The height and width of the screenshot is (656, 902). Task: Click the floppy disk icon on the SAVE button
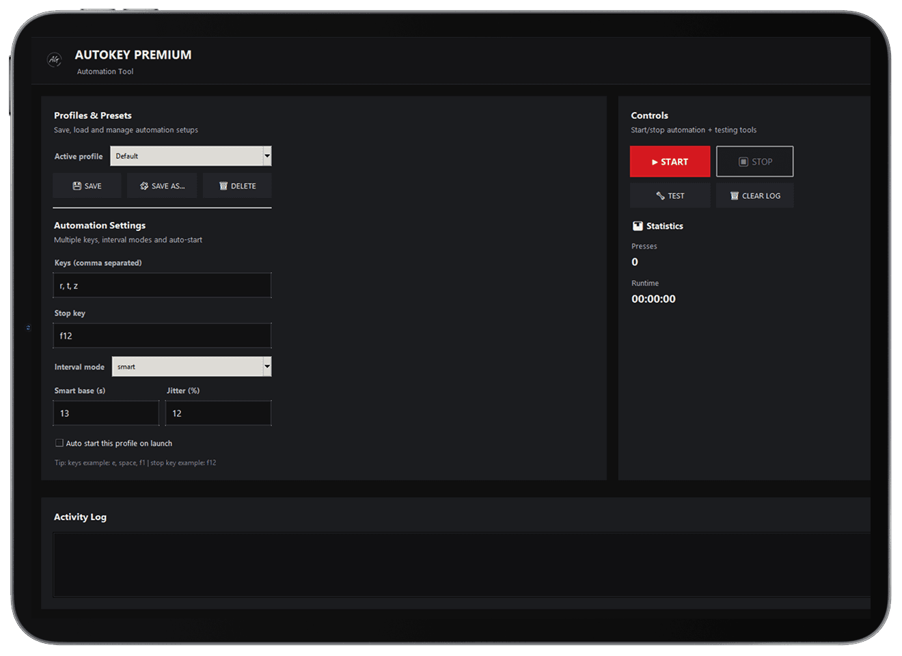tap(77, 185)
